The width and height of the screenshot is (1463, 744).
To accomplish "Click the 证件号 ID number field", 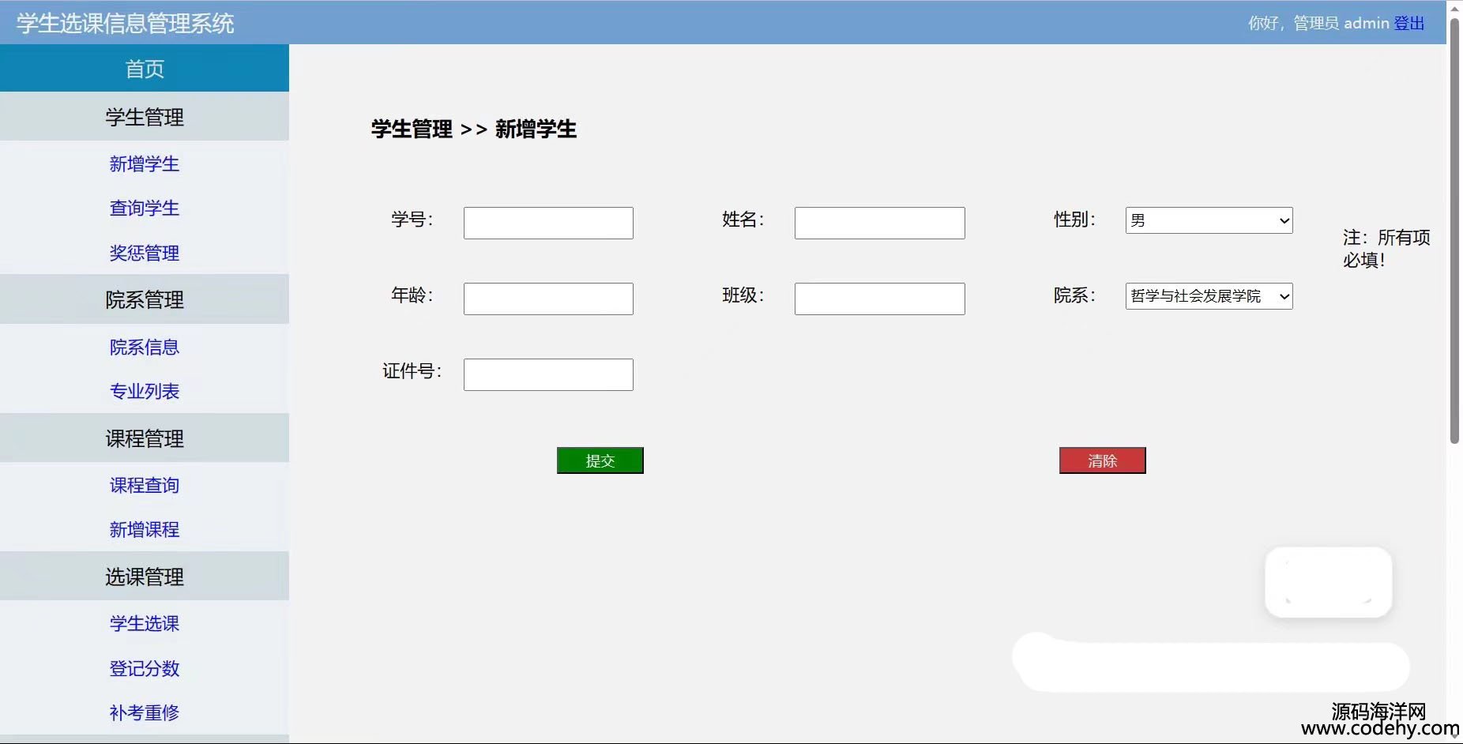I will tap(548, 374).
